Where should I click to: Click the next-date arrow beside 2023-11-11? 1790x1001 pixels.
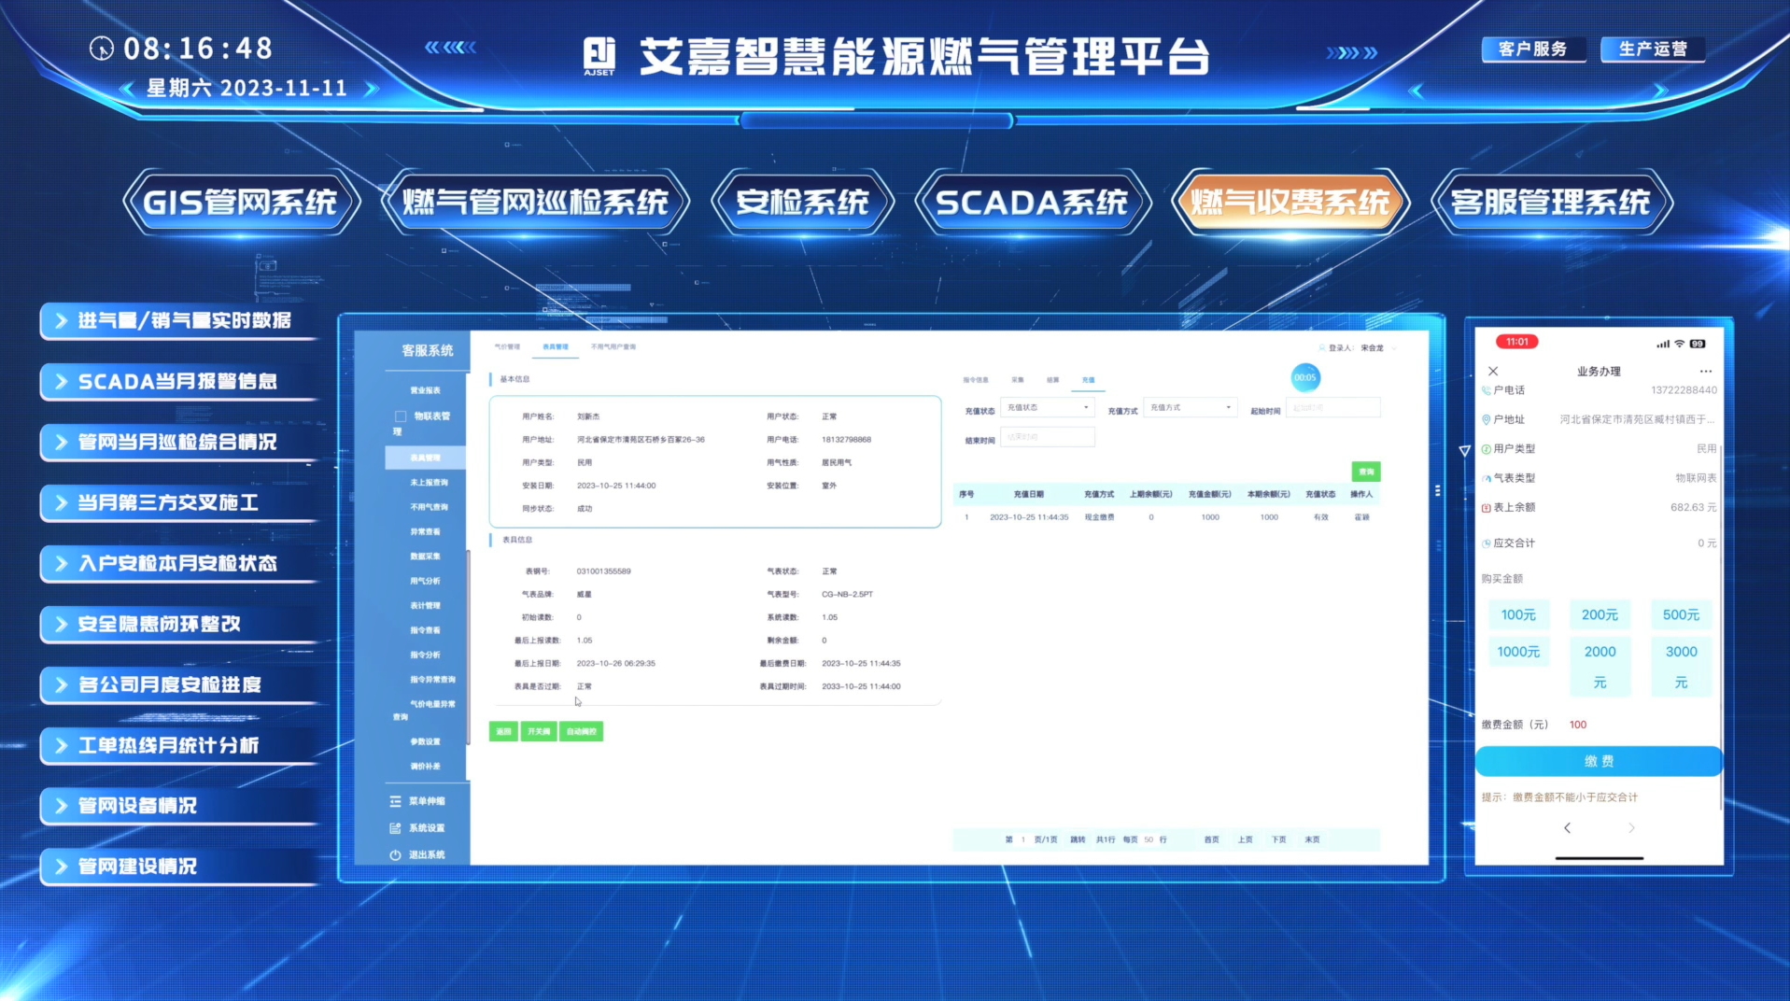[x=371, y=89]
